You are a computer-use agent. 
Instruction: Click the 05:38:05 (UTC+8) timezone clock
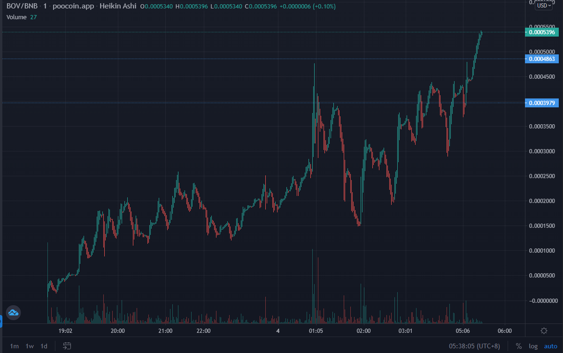[x=474, y=346]
